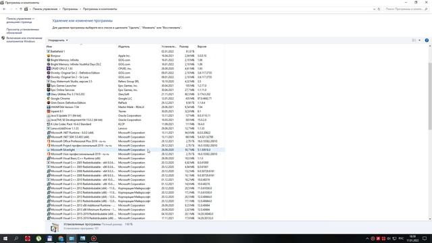The width and height of the screenshot is (432, 243).
Task: Click Программы in the breadcrumb
Action: coord(70,9)
